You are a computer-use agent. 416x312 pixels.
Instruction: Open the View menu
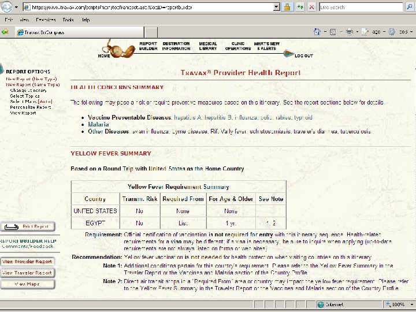24,20
